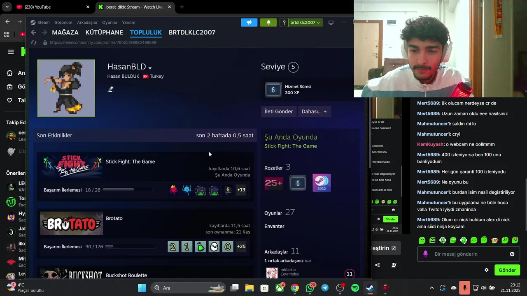Image resolution: width=527 pixels, height=296 pixels.
Task: Open the Steam 2022 badge
Action: pyautogui.click(x=322, y=183)
